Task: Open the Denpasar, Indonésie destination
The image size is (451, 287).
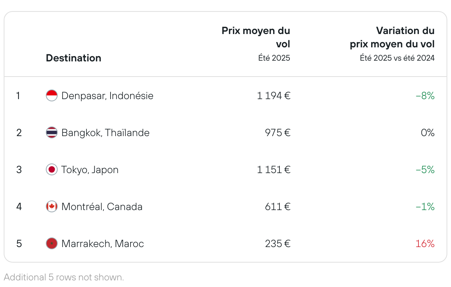Action: click(107, 96)
